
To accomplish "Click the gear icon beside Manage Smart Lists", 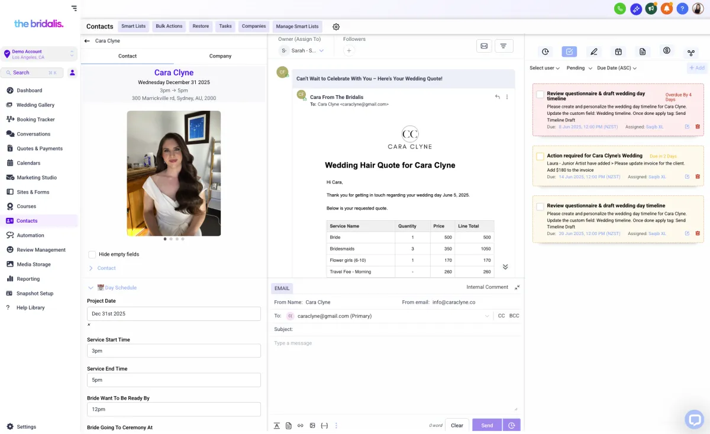I will click(336, 27).
